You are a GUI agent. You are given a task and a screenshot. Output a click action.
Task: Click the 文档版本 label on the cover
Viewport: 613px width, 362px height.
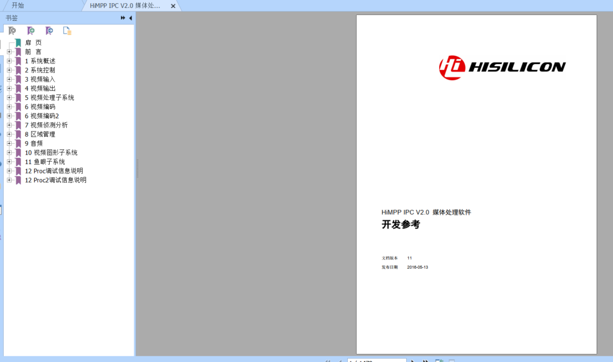tap(390, 258)
